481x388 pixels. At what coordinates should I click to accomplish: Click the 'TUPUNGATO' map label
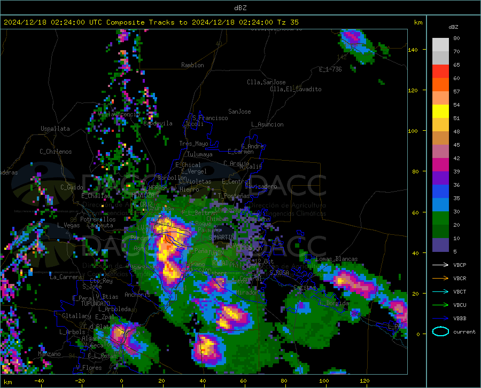tap(96, 304)
